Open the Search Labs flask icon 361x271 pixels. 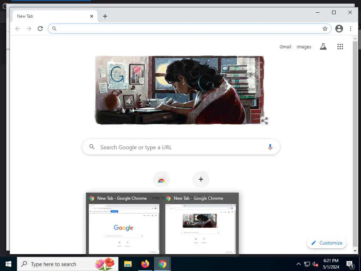point(323,47)
